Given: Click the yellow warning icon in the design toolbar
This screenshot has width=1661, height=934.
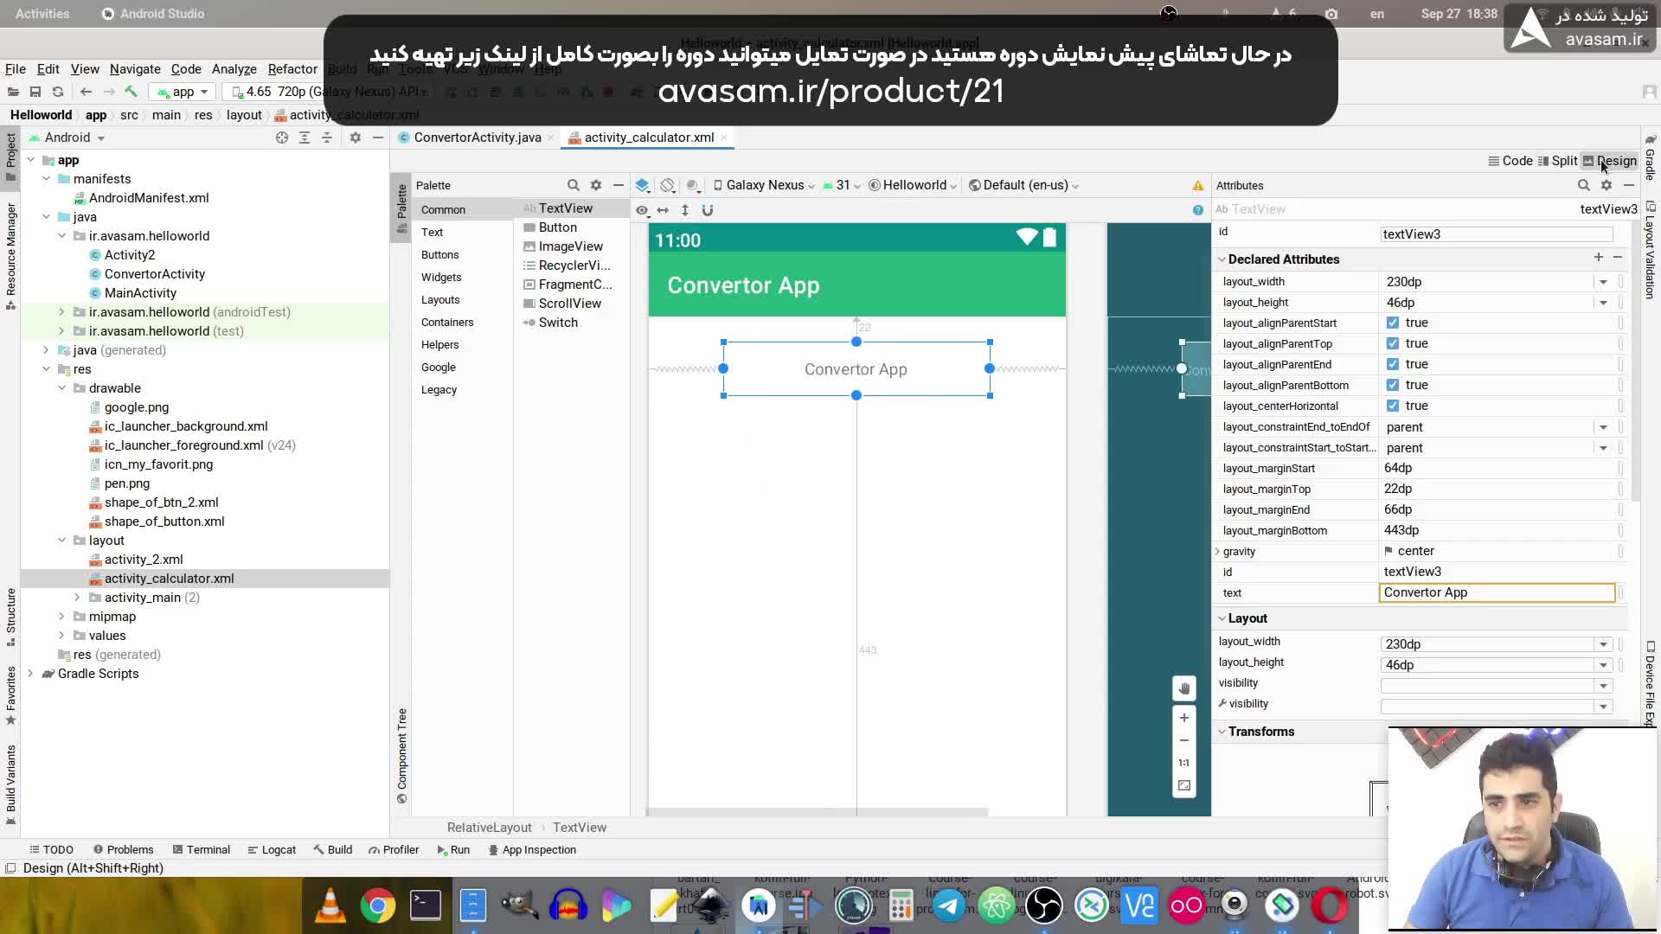Looking at the screenshot, I should 1197,185.
